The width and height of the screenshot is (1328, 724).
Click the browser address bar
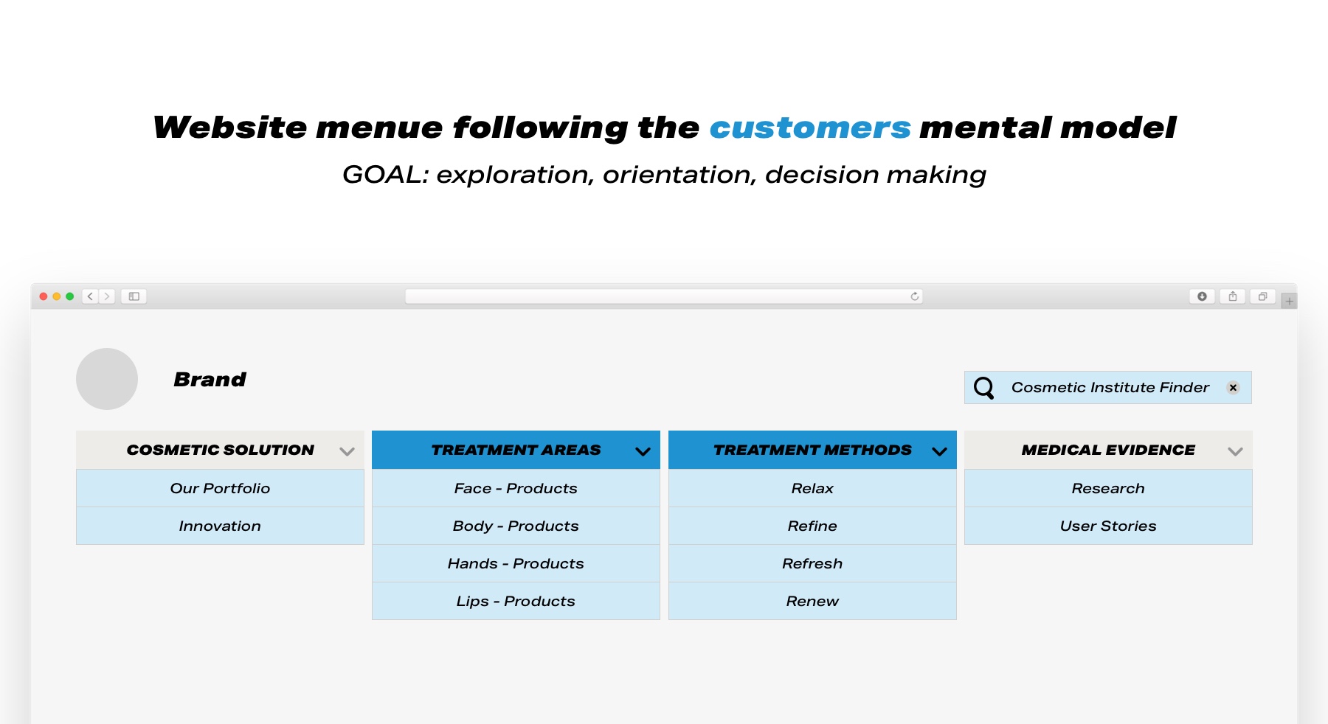tap(664, 296)
